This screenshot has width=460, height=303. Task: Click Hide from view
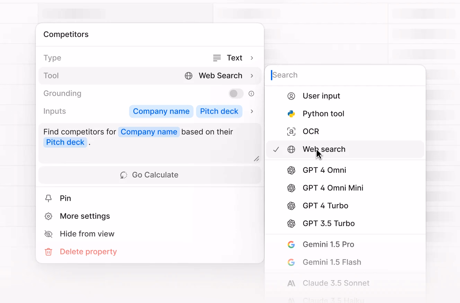point(150,234)
